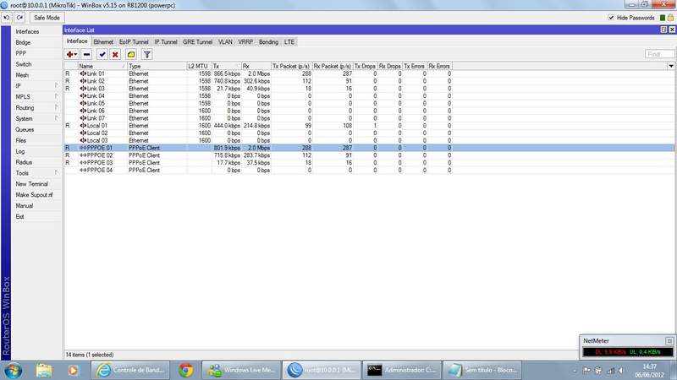Viewport: 677px width, 380px height.
Task: Select the Link 03 interface row
Action: tap(369, 89)
